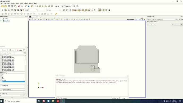Check the highlighted p cell array checkbox

[x=1, y=82]
